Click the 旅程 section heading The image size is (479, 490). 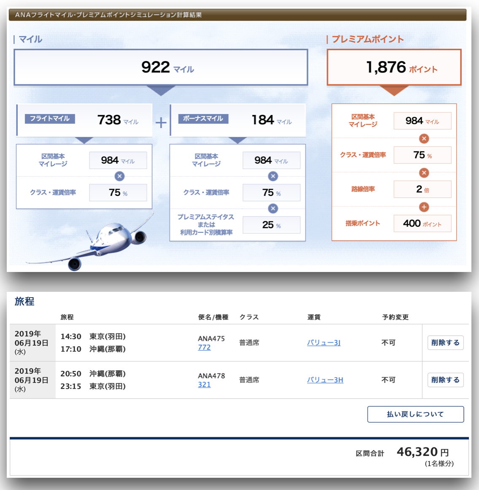click(x=24, y=302)
